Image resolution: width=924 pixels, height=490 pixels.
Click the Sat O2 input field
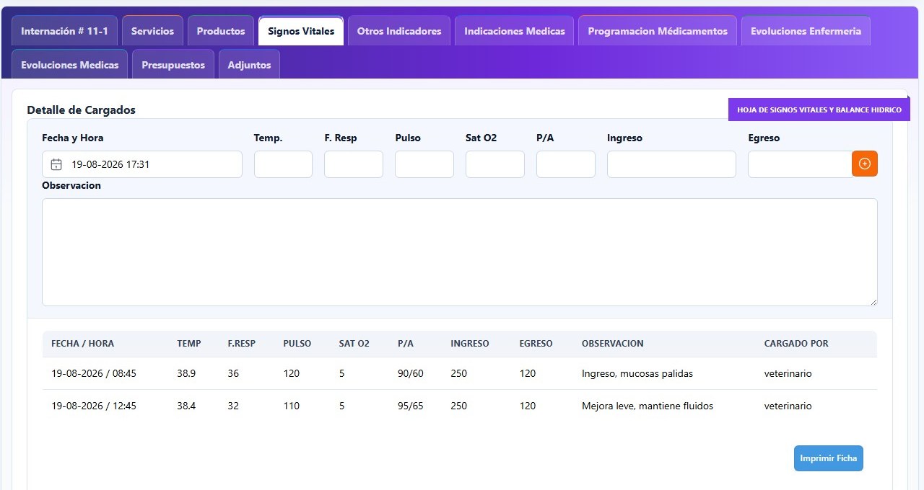(x=495, y=164)
